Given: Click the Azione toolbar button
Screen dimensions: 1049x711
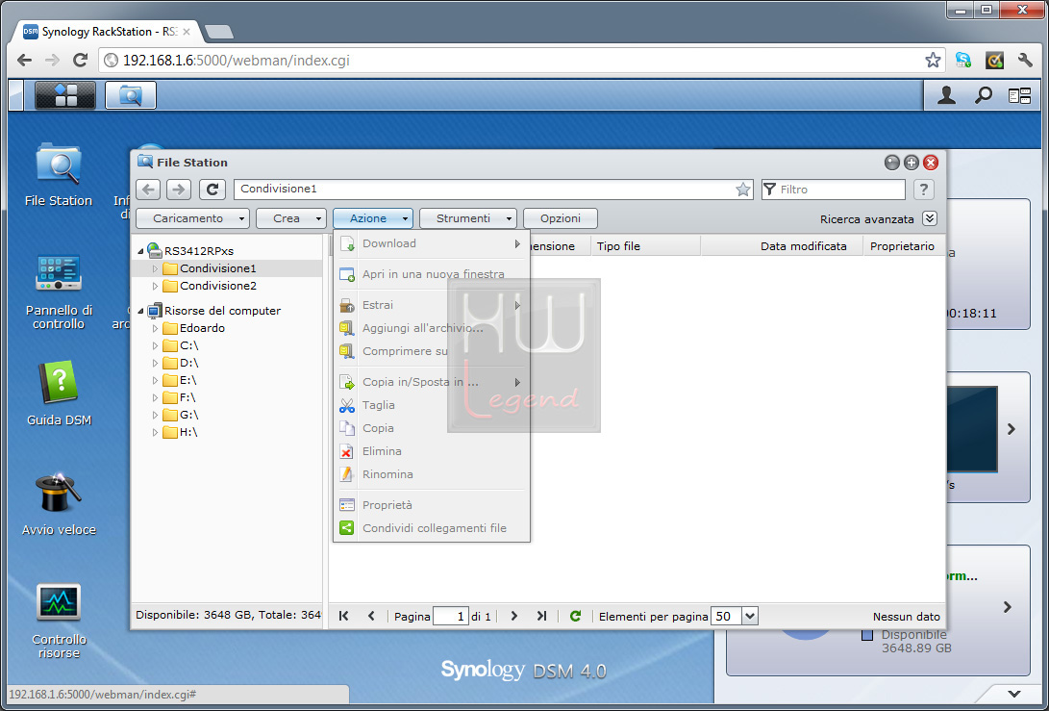Looking at the screenshot, I should coord(373,218).
